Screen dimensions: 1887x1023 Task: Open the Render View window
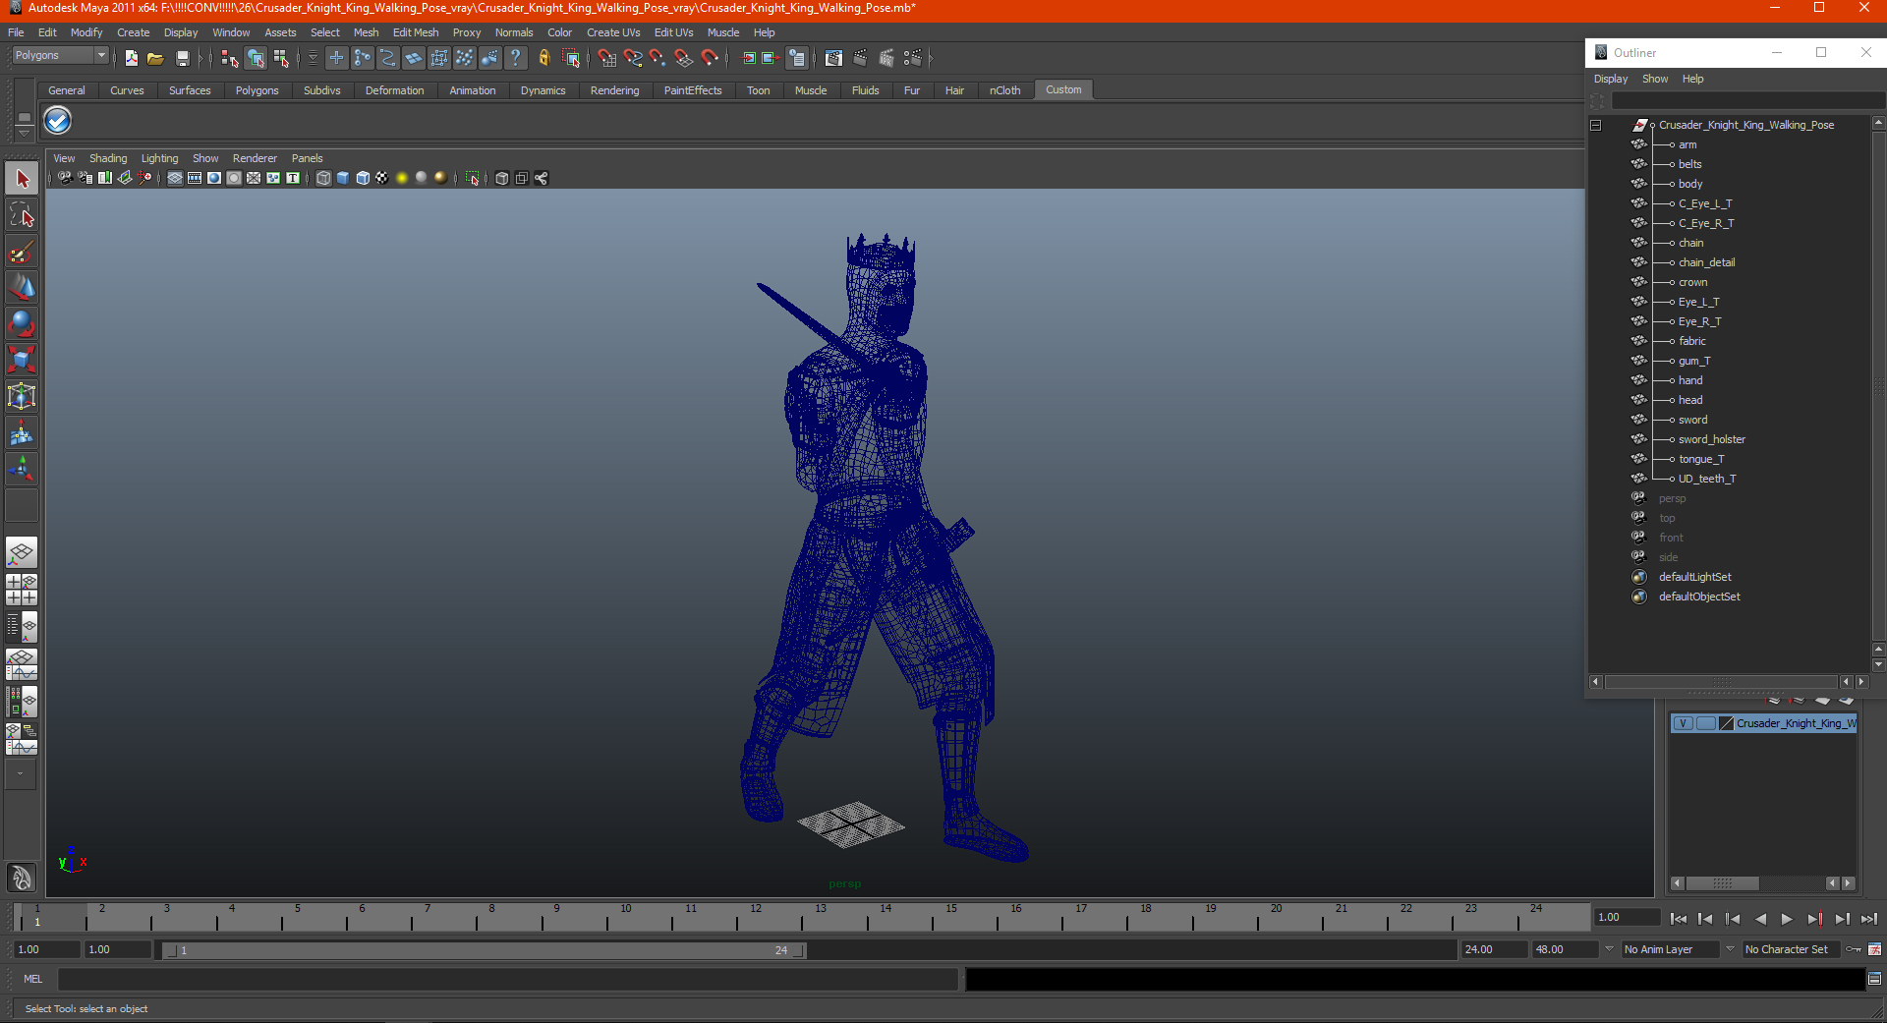pyautogui.click(x=833, y=58)
